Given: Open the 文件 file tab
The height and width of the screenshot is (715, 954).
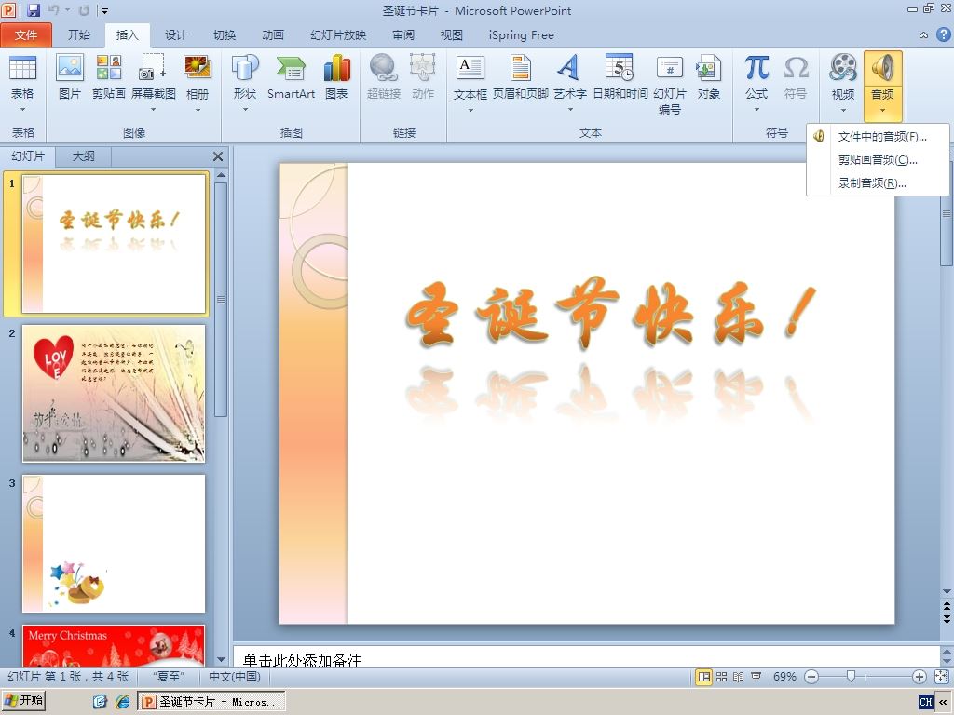Looking at the screenshot, I should coord(25,35).
